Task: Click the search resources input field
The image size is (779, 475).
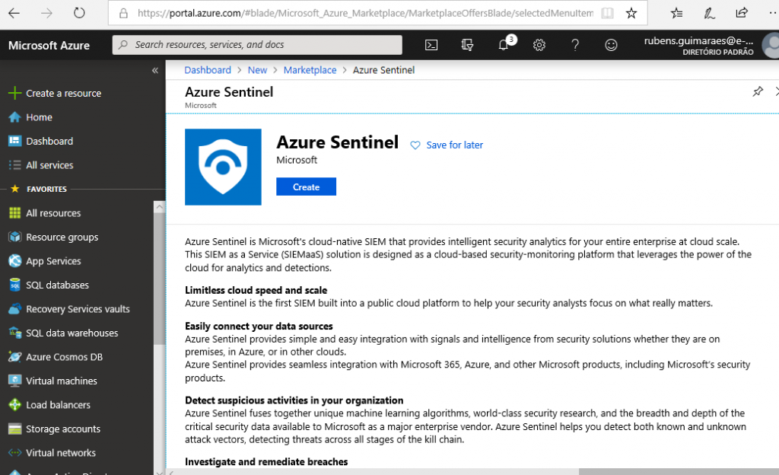Action: point(259,45)
